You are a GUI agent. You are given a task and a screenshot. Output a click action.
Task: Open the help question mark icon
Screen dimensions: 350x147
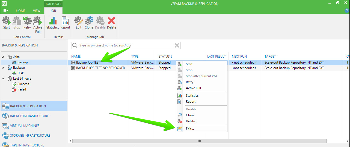click(347, 11)
